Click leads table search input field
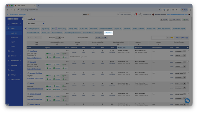 (159, 38)
